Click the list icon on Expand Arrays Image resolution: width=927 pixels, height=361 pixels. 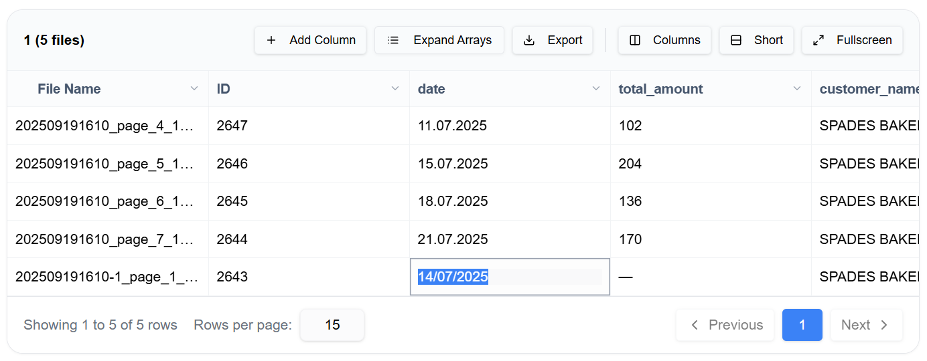click(x=394, y=40)
